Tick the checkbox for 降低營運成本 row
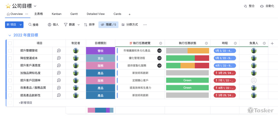 click(10, 58)
